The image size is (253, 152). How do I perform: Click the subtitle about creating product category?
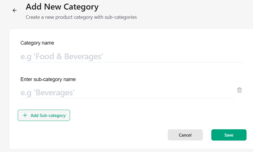pos(81,17)
